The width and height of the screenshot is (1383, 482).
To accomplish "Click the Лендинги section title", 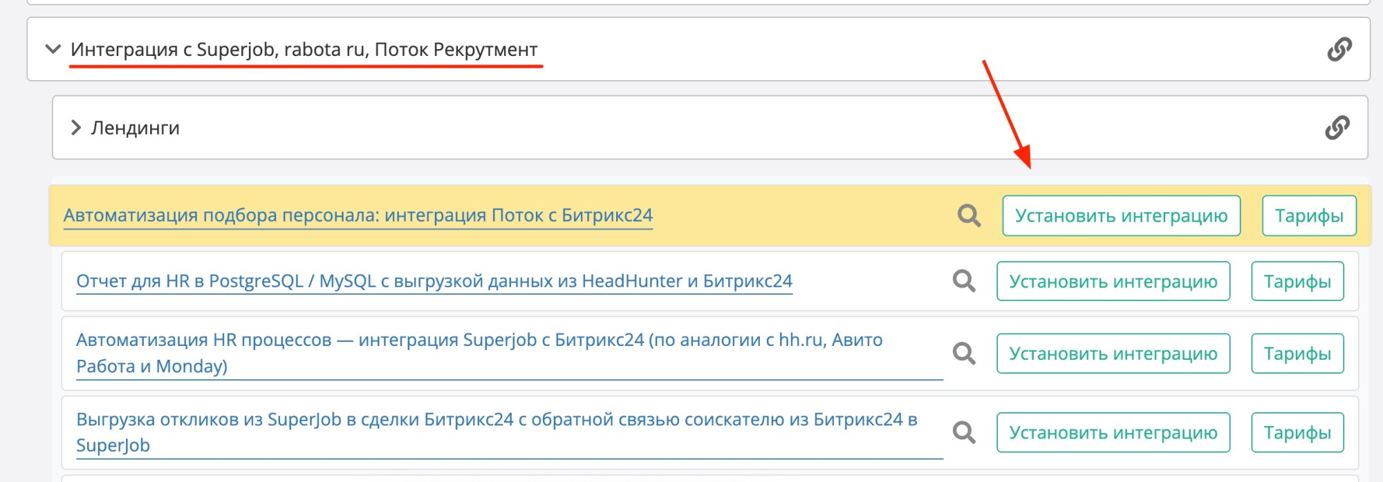I will pos(136,128).
